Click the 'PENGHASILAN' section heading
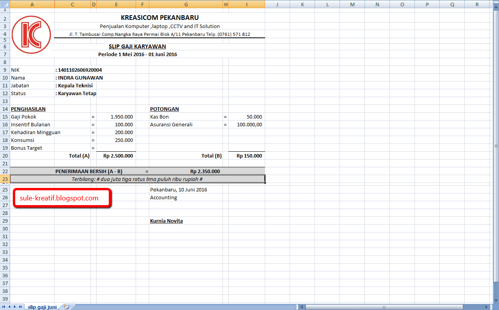Image resolution: width=499 pixels, height=310 pixels. (28, 109)
